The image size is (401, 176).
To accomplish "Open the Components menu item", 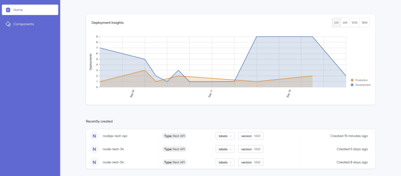I will pos(30,24).
